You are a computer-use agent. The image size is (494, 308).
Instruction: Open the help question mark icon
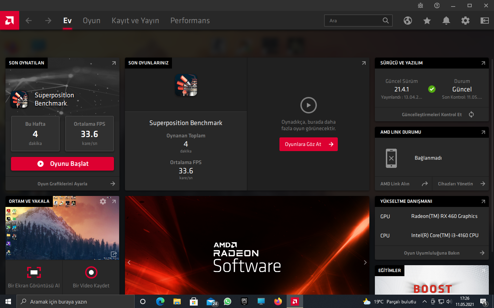(x=437, y=5)
